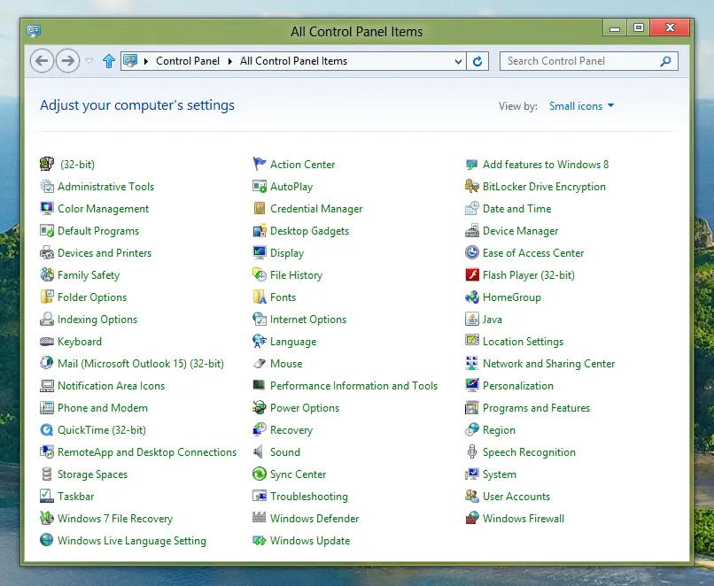Viewport: 714px width, 586px height.
Task: Click the Devices and Printers icon
Action: (46, 253)
